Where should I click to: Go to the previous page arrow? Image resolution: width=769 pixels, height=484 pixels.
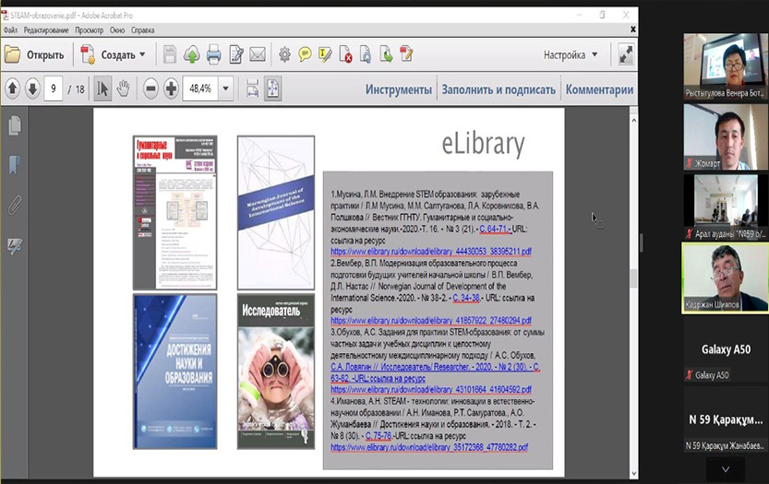[13, 89]
